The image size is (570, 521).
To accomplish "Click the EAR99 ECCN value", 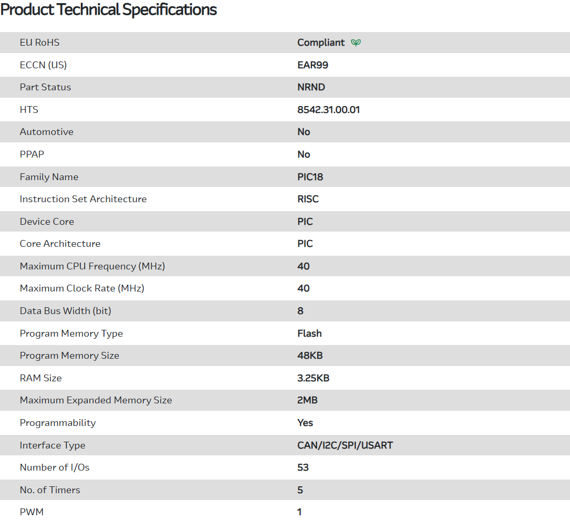I will point(313,65).
